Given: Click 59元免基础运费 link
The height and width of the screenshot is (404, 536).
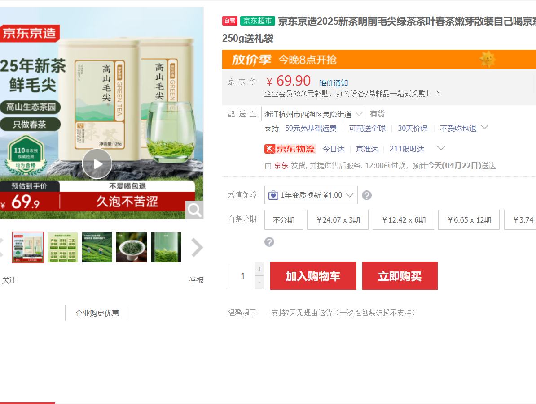Looking at the screenshot, I should point(311,129).
